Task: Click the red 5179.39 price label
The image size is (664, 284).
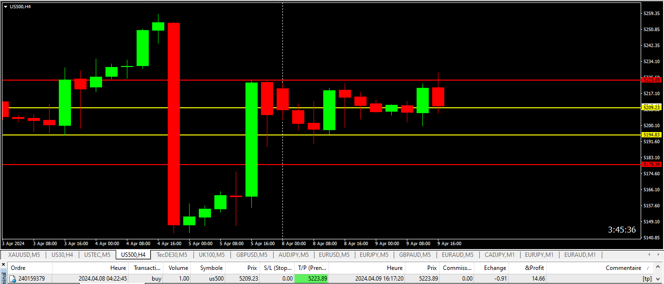Action: coord(651,165)
